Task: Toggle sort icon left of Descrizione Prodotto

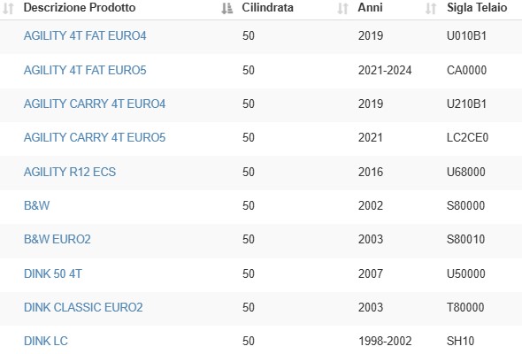Action: (8, 8)
